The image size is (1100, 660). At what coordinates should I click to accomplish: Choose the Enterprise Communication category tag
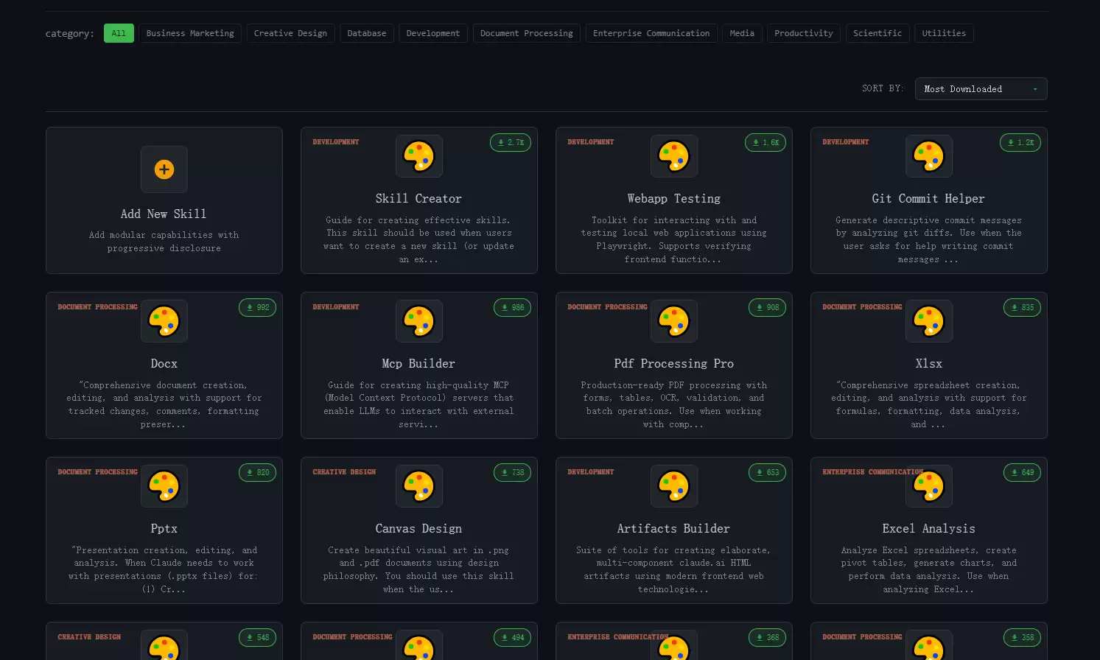click(x=651, y=33)
